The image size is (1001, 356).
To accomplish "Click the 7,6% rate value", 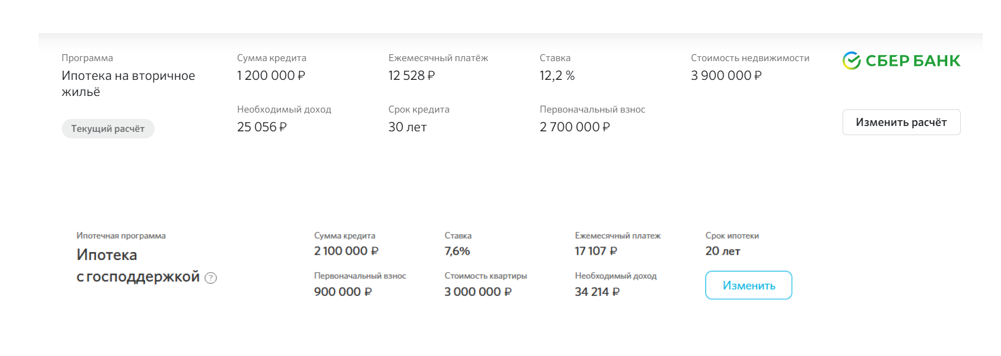I will click(x=457, y=251).
